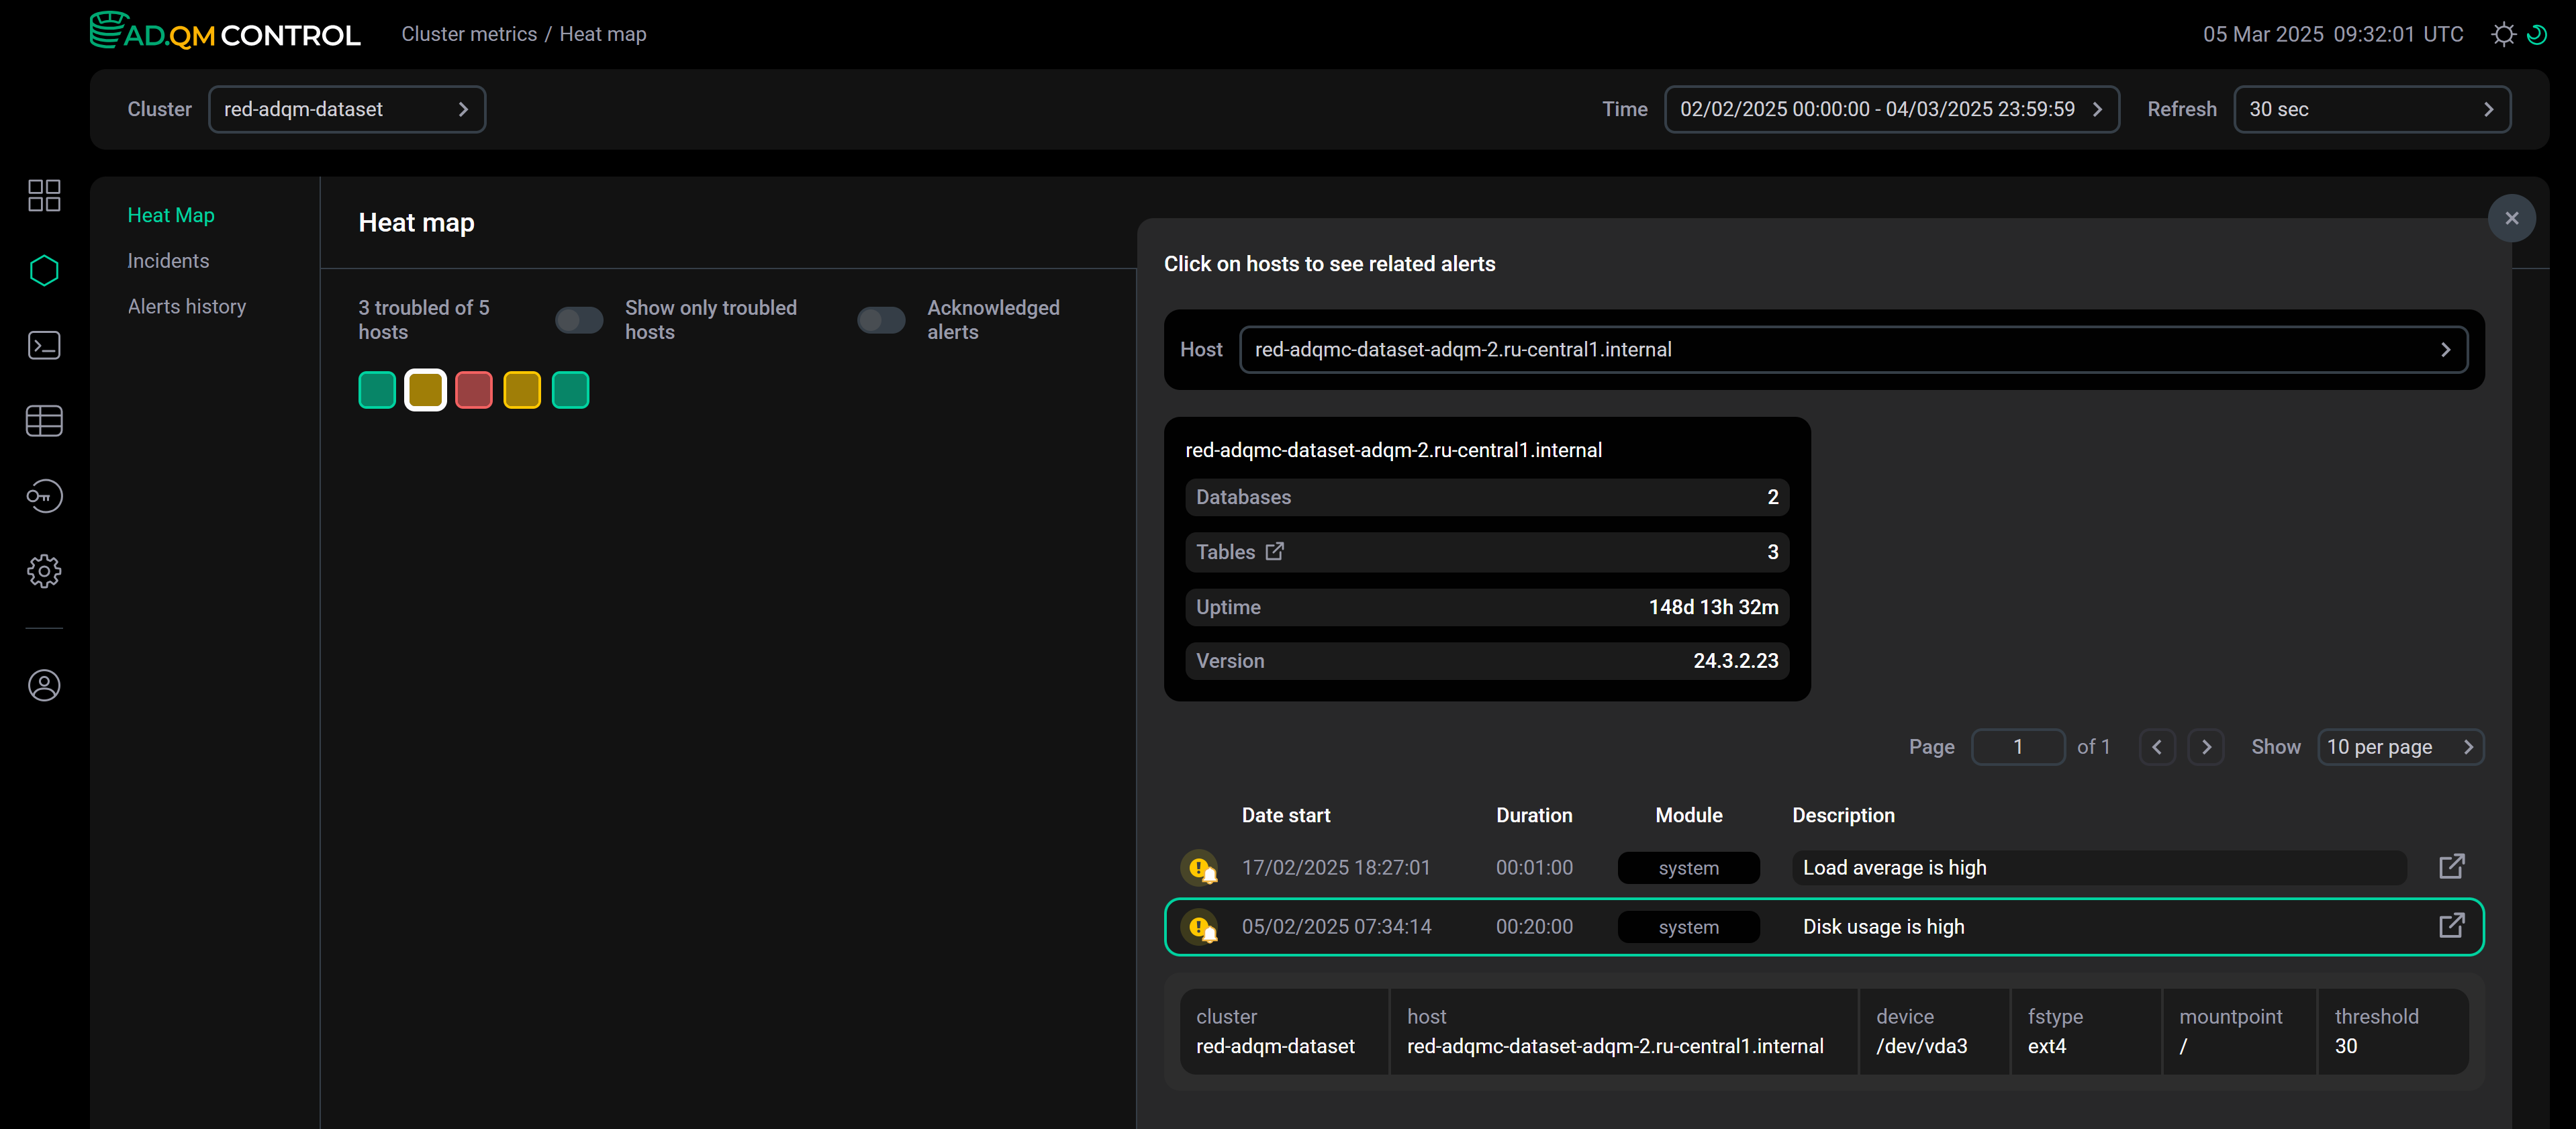
Task: Toggle Show only troubled hosts switch
Action: click(x=579, y=320)
